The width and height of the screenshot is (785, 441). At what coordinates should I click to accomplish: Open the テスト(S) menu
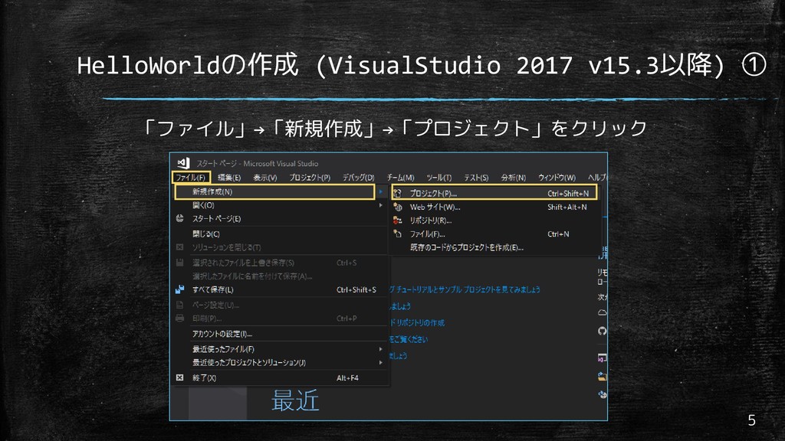click(x=476, y=178)
